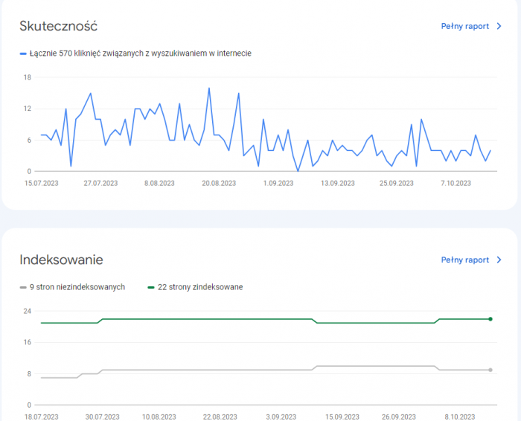This screenshot has height=421, width=521.
Task: Select the '22 strony zindeksowane' legend label
Action: (x=200, y=287)
